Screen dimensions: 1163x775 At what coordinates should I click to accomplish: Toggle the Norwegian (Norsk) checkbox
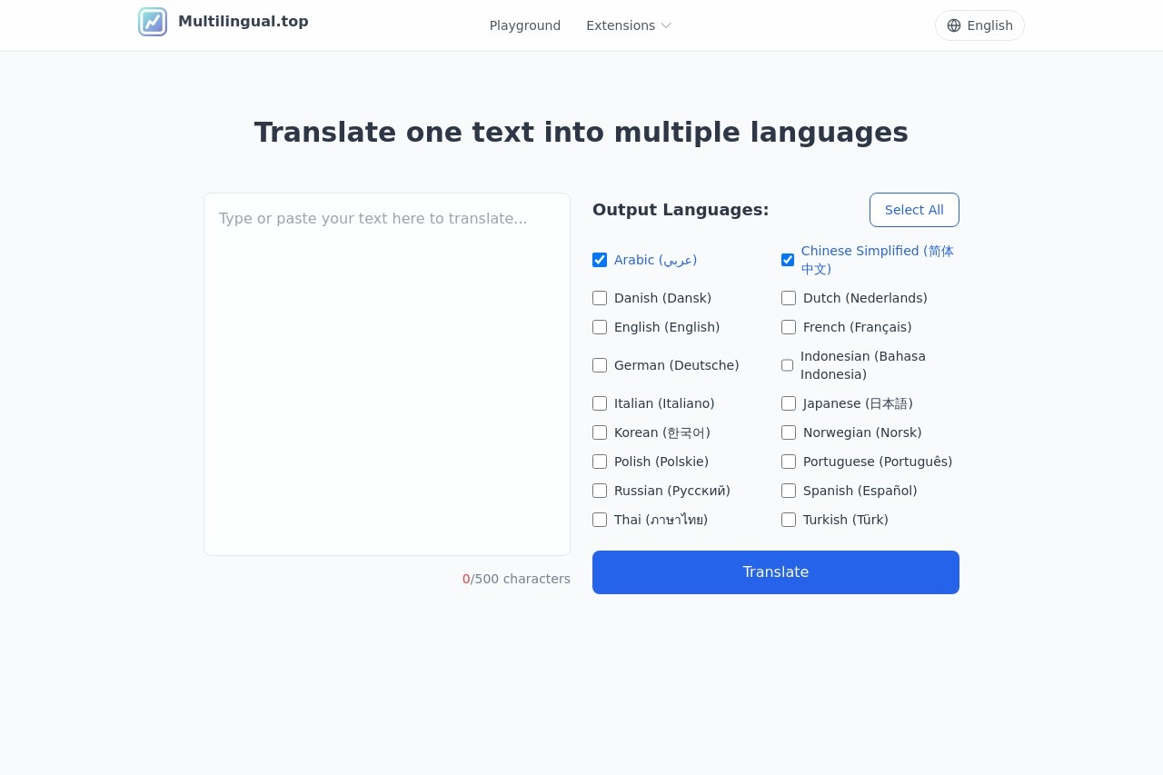(x=789, y=432)
